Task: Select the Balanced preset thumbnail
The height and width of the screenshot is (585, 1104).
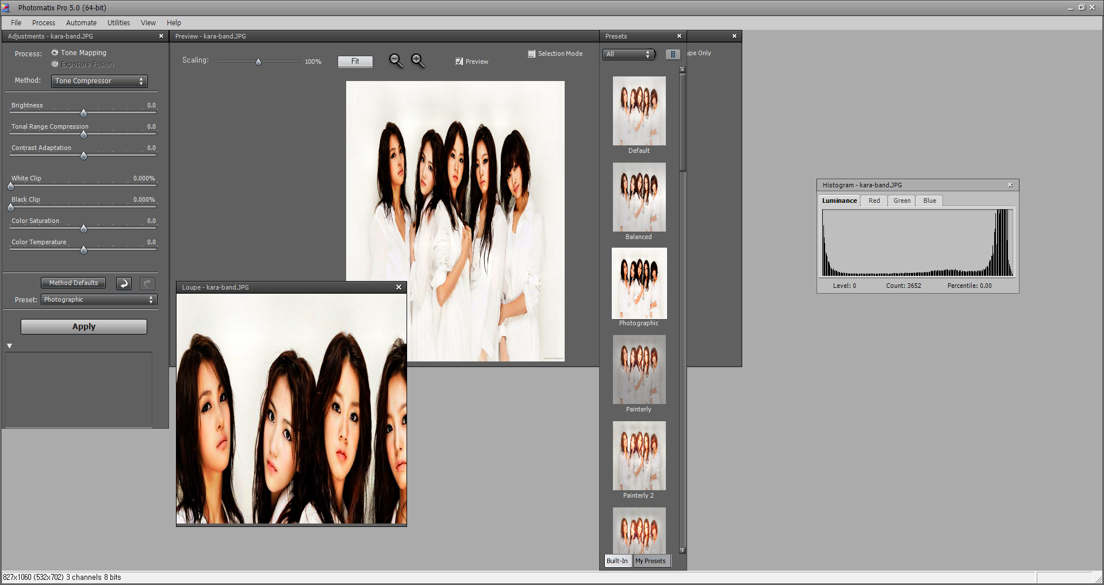Action: pos(639,197)
